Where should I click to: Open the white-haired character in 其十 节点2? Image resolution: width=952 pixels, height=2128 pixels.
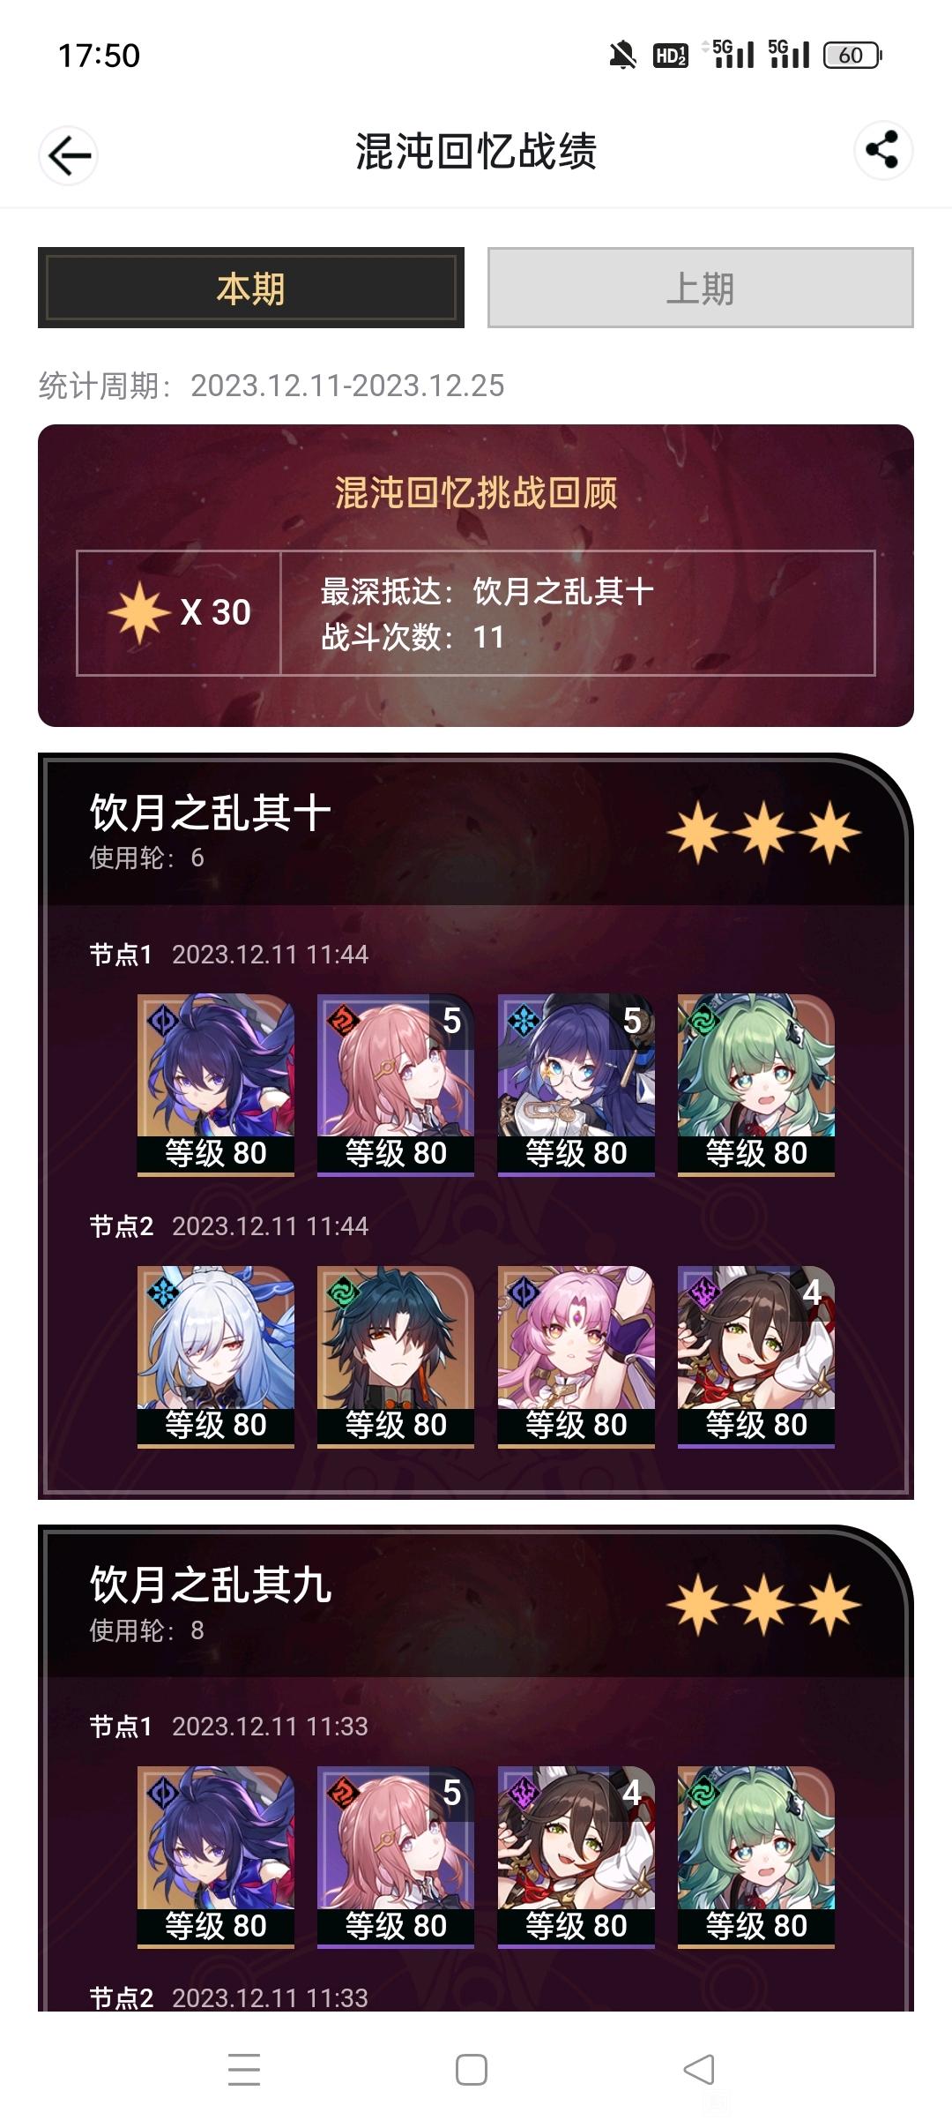pos(216,1357)
